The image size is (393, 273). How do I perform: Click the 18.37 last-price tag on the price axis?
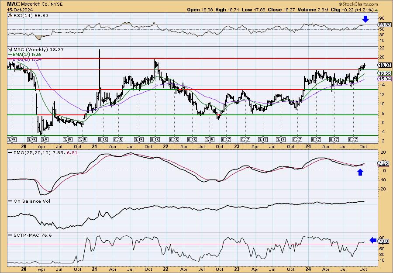(x=385, y=65)
